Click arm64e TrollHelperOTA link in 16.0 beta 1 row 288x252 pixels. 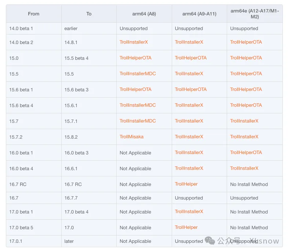(x=246, y=153)
